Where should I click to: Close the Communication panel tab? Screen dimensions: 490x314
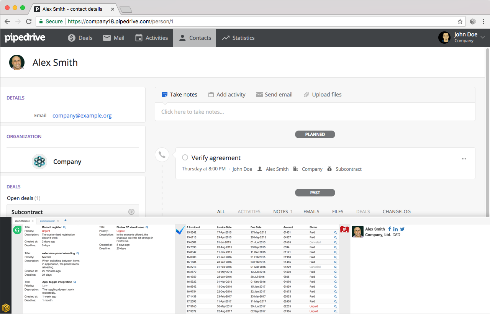[58, 221]
